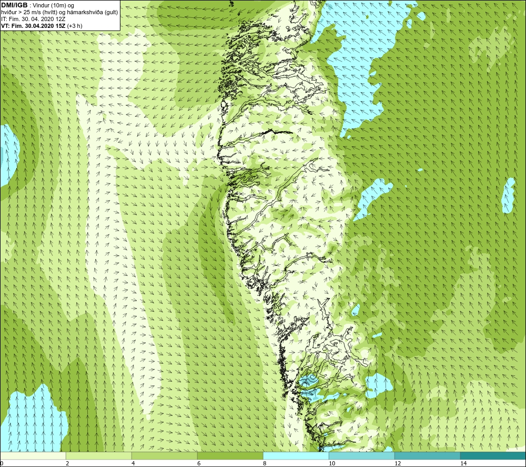The width and height of the screenshot is (526, 467).
Task: Click the DMI/IGB title text
Action: (14, 5)
